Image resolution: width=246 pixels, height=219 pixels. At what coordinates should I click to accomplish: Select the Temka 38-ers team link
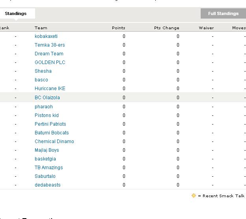(x=50, y=45)
